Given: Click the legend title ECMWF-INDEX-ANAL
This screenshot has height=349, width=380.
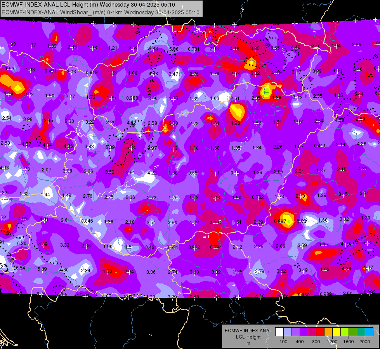Looking at the screenshot, I should (248, 331).
